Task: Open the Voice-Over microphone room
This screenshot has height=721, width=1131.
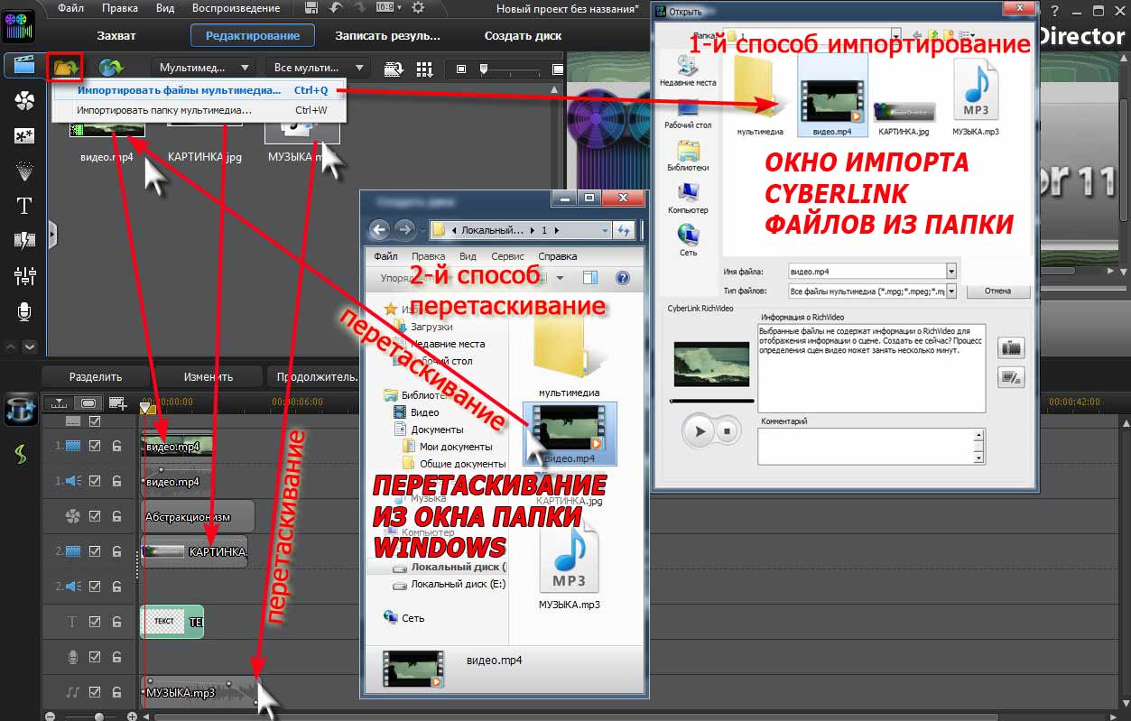Action: pyautogui.click(x=24, y=311)
